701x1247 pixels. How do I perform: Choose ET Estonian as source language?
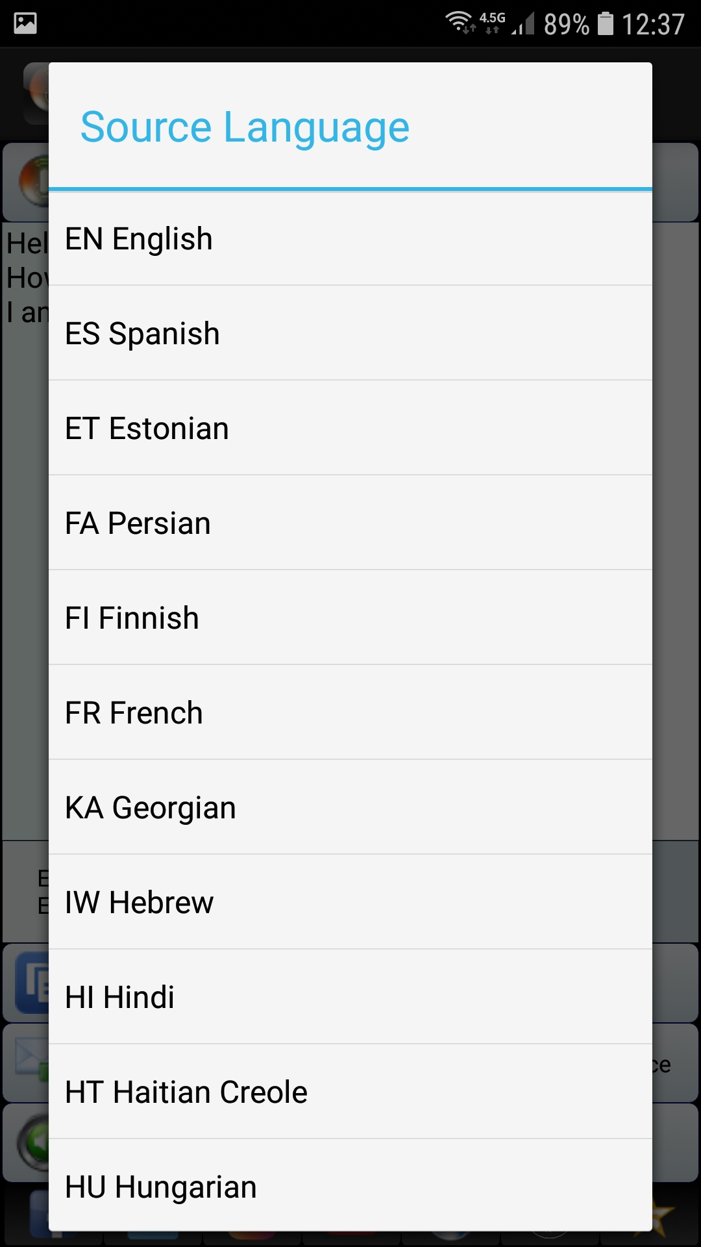[x=350, y=428]
